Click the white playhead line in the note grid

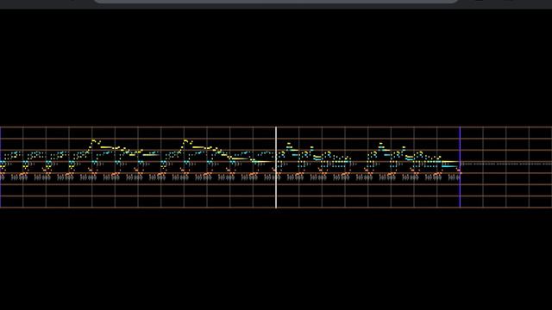[x=276, y=167]
